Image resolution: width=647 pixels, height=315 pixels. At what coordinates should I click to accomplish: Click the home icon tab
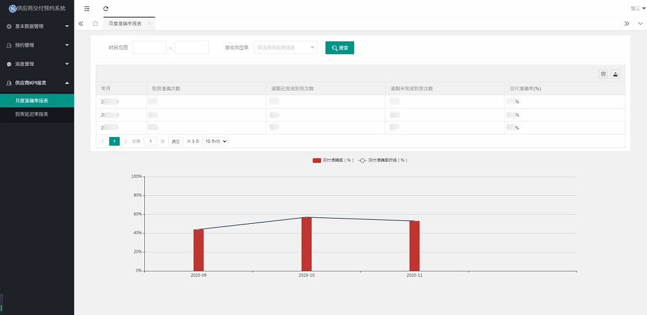[x=96, y=23]
